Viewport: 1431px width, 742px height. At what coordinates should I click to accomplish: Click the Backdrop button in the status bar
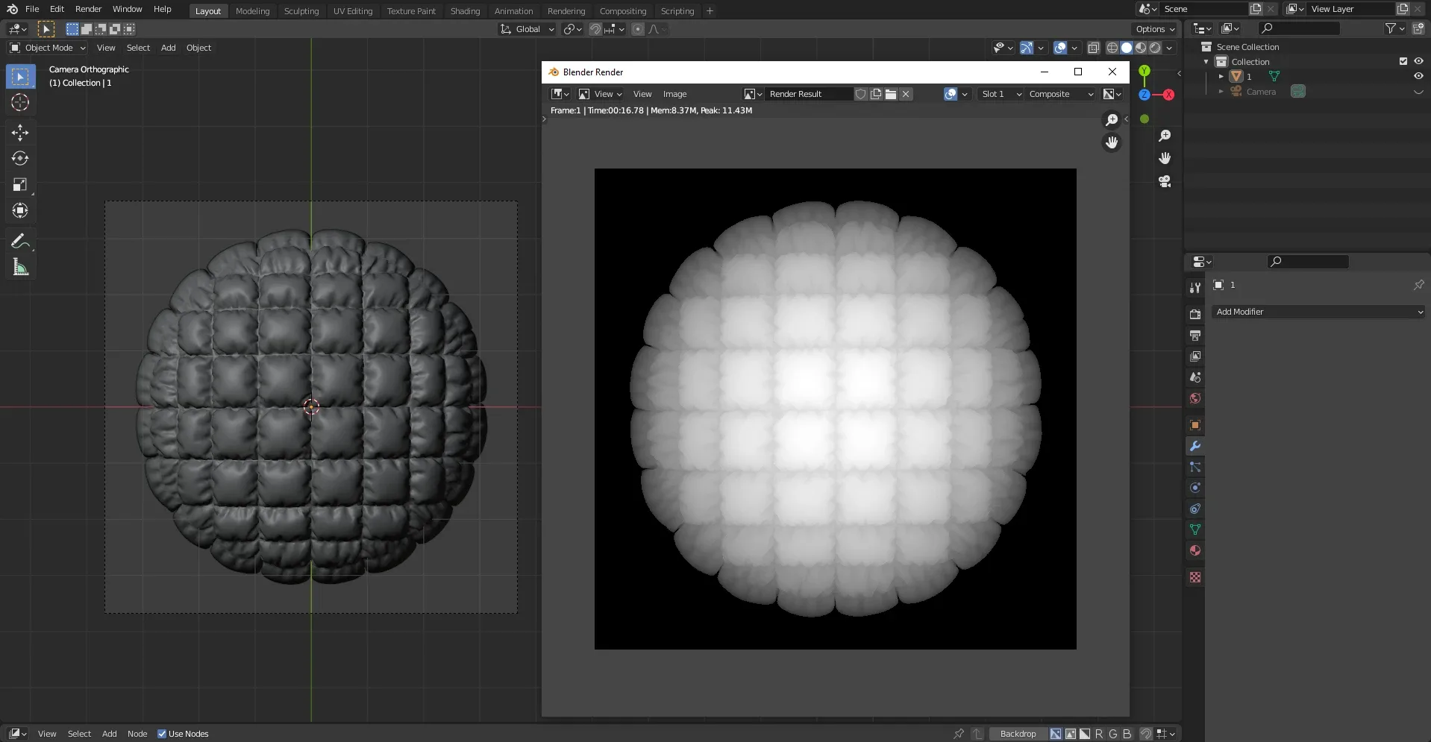1018,733
